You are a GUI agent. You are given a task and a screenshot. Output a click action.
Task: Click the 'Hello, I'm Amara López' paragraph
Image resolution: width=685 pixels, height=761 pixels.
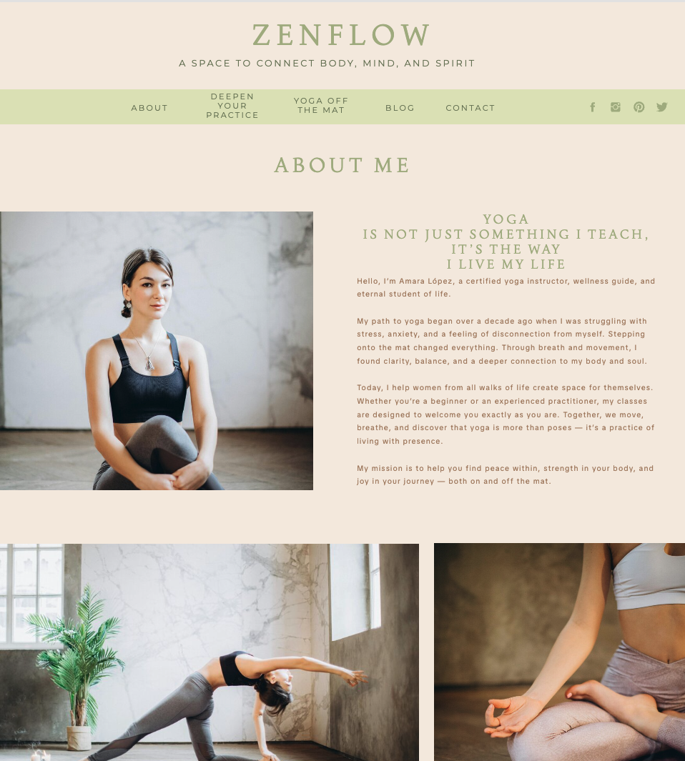[x=506, y=287]
